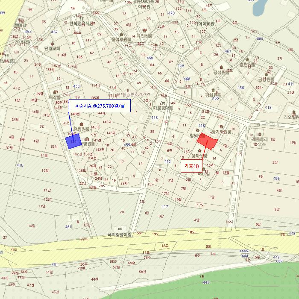Click parcel number 117

[x=89, y=40]
